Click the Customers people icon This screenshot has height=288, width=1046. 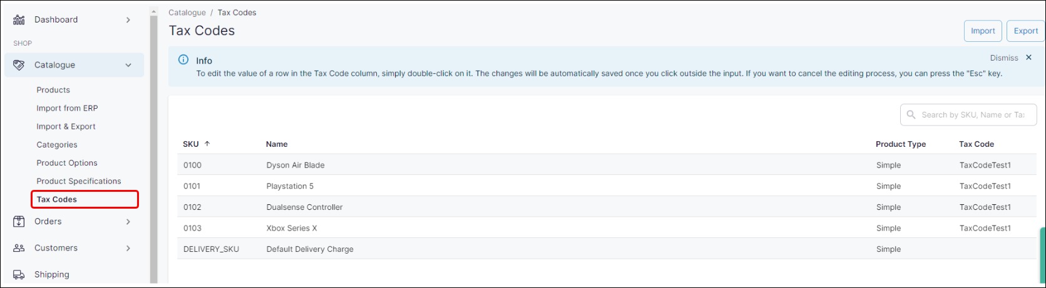click(x=19, y=248)
